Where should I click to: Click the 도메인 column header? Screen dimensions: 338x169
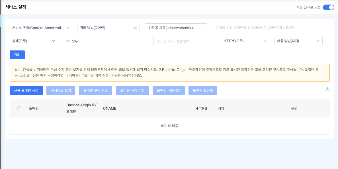(34, 108)
